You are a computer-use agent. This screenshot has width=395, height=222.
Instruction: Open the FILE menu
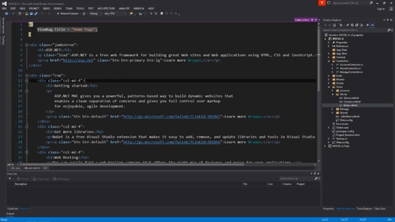pos(4,9)
